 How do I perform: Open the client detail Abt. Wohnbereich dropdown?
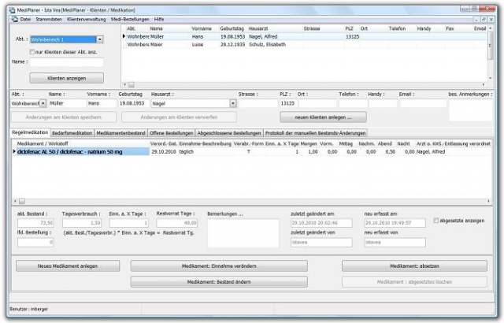coord(43,103)
